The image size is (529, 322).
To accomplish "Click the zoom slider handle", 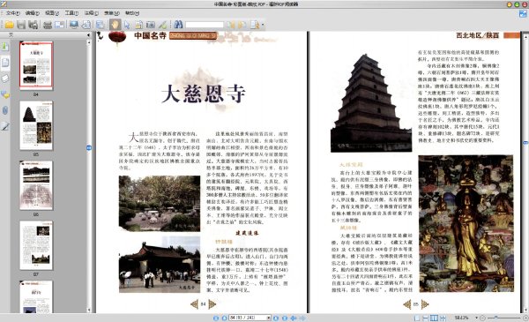I will click(x=495, y=318).
